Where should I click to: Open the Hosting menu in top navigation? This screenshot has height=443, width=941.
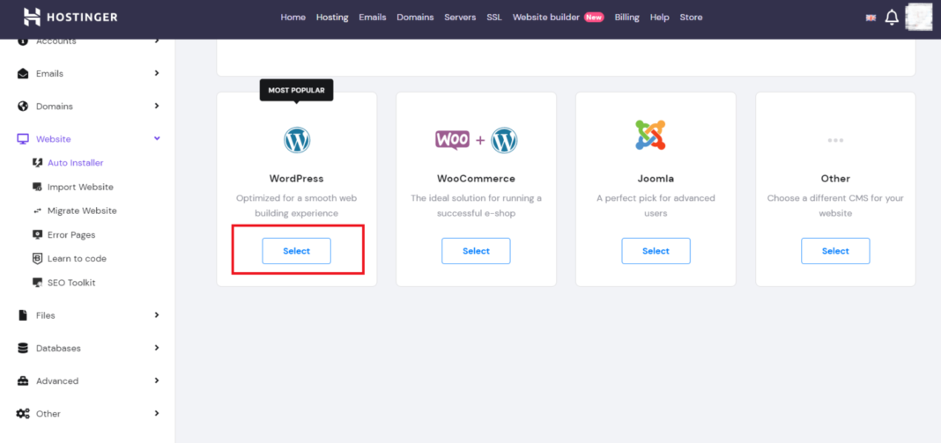point(332,18)
